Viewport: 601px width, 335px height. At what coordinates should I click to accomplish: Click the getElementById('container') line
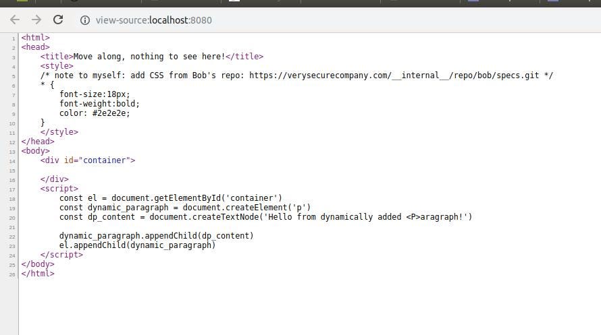click(171, 198)
